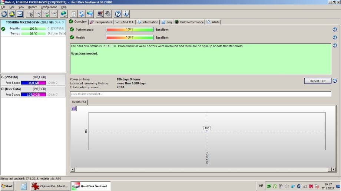Click C: SYSTEM free space bar
This screenshot has width=341, height=191.
33,83
